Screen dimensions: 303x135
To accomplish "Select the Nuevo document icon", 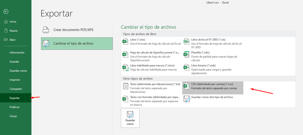I will tap(6, 31).
